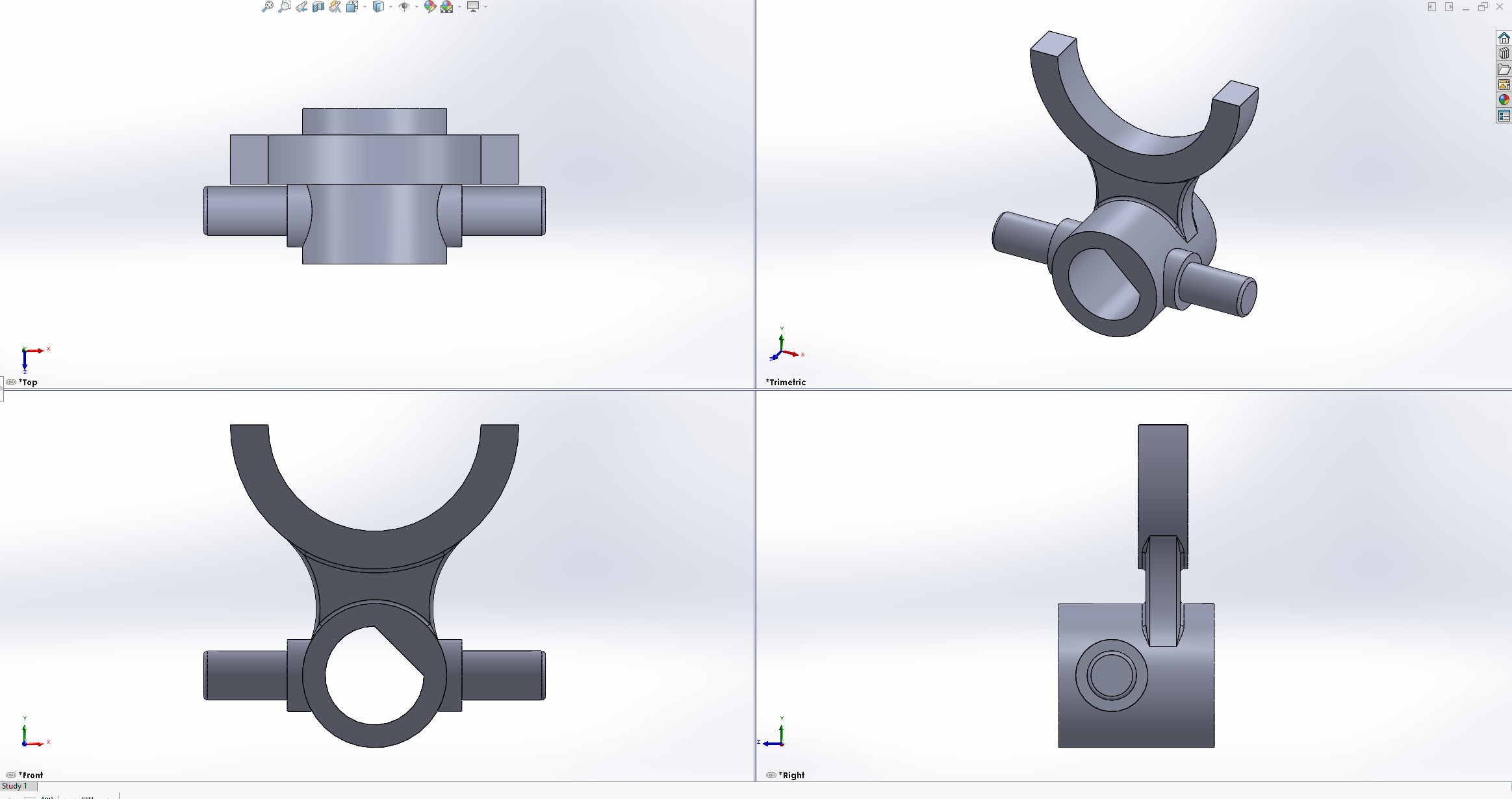
Task: Toggle link icon beside Right view label
Action: pyautogui.click(x=771, y=775)
